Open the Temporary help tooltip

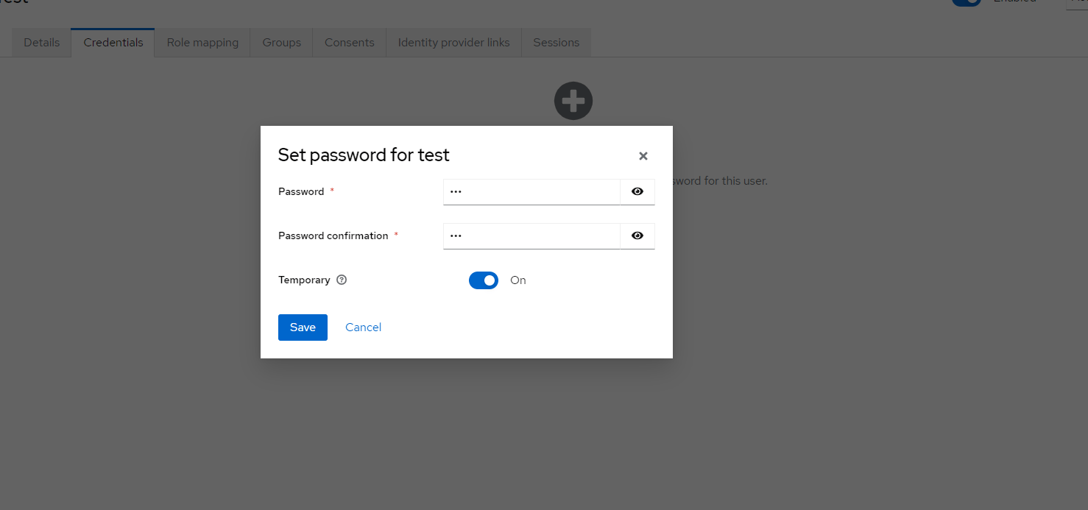341,280
